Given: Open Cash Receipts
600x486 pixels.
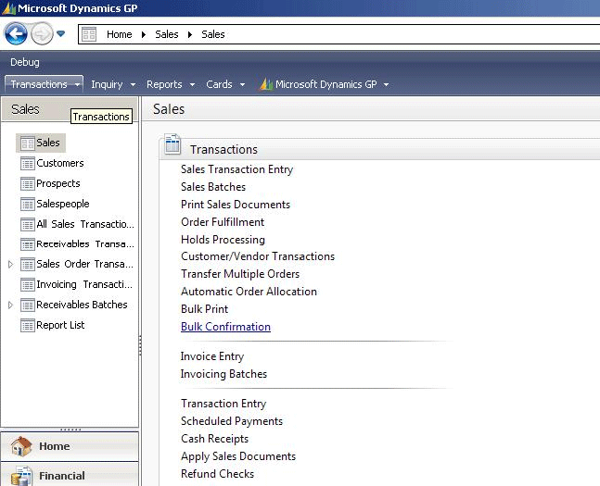Looking at the screenshot, I should click(x=214, y=439).
